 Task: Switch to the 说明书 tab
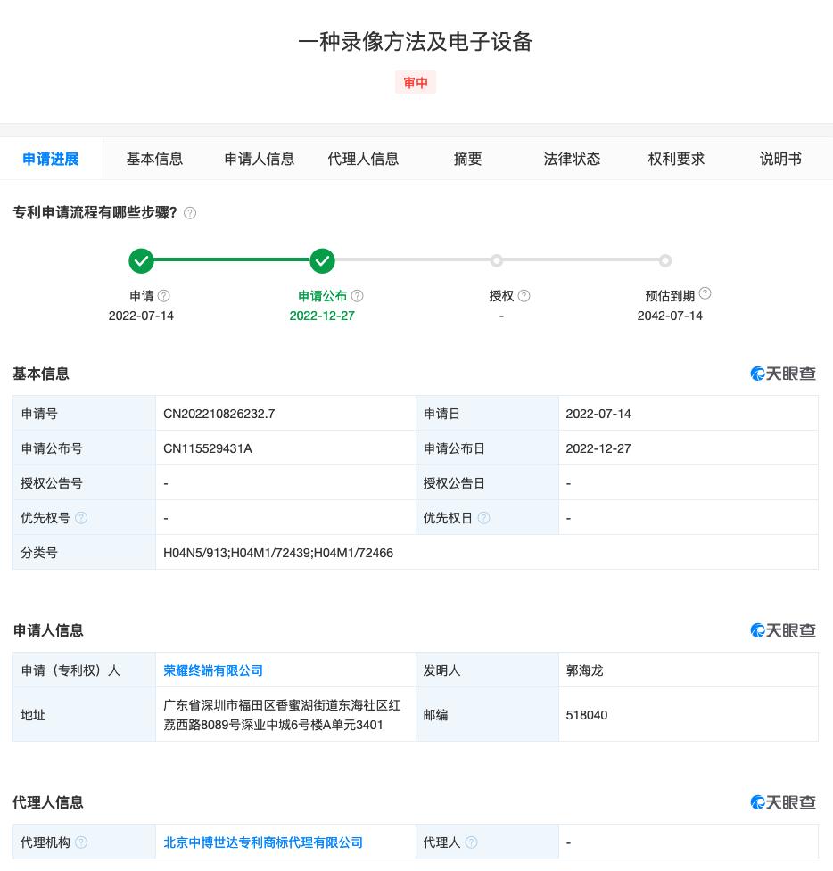[780, 159]
